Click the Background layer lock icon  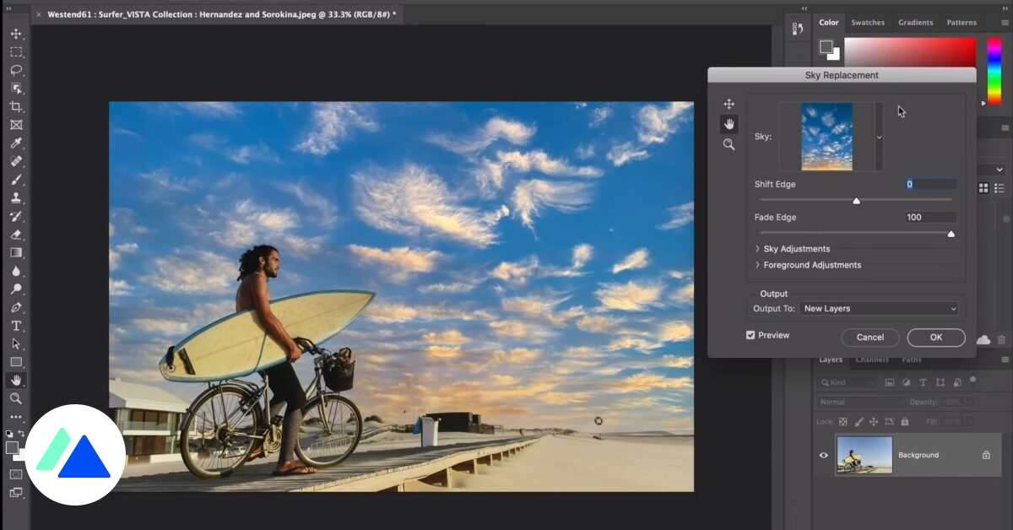(x=986, y=455)
